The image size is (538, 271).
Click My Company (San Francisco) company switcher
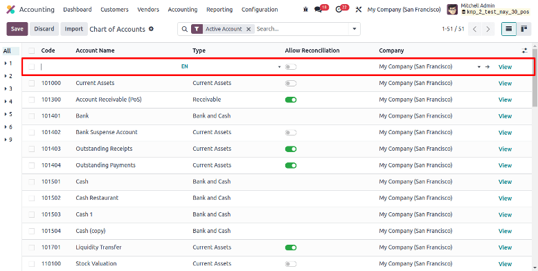pyautogui.click(x=404, y=10)
